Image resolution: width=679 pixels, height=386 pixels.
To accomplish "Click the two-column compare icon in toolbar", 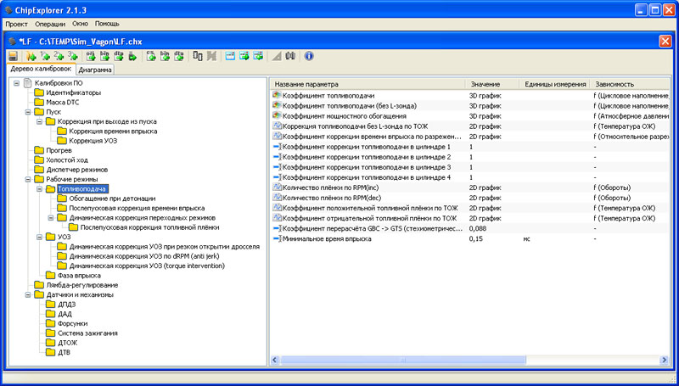I will pyautogui.click(x=198, y=56).
